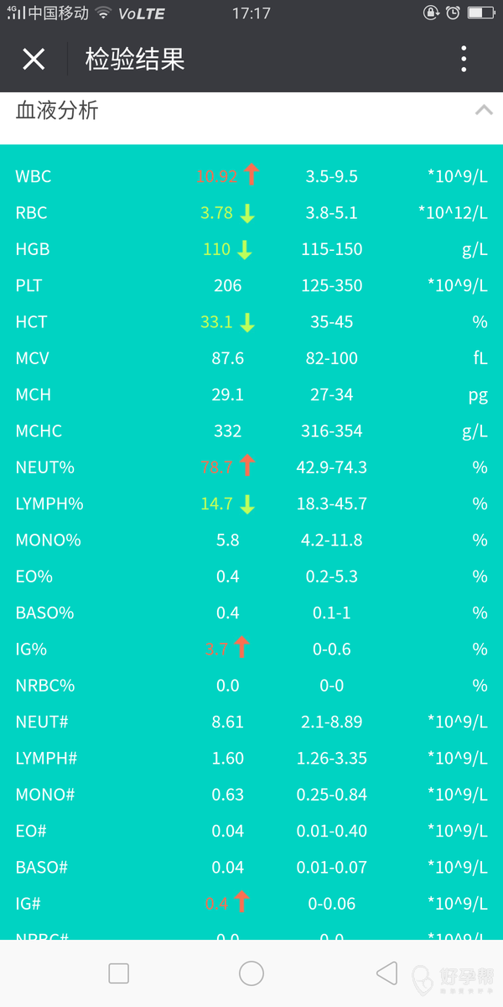Image resolution: width=503 pixels, height=1007 pixels.
Task: Tap the down arrow next to HGB
Action: point(244,249)
